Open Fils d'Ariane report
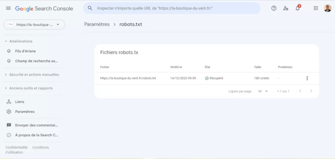This screenshot has height=159, width=335. pos(26,51)
